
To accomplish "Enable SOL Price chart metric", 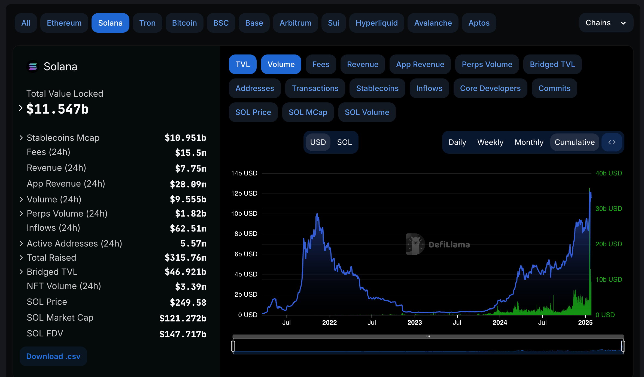I will coord(253,112).
